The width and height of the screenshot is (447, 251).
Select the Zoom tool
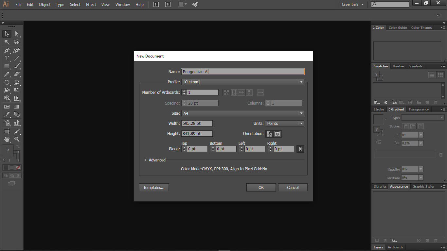tap(17, 139)
